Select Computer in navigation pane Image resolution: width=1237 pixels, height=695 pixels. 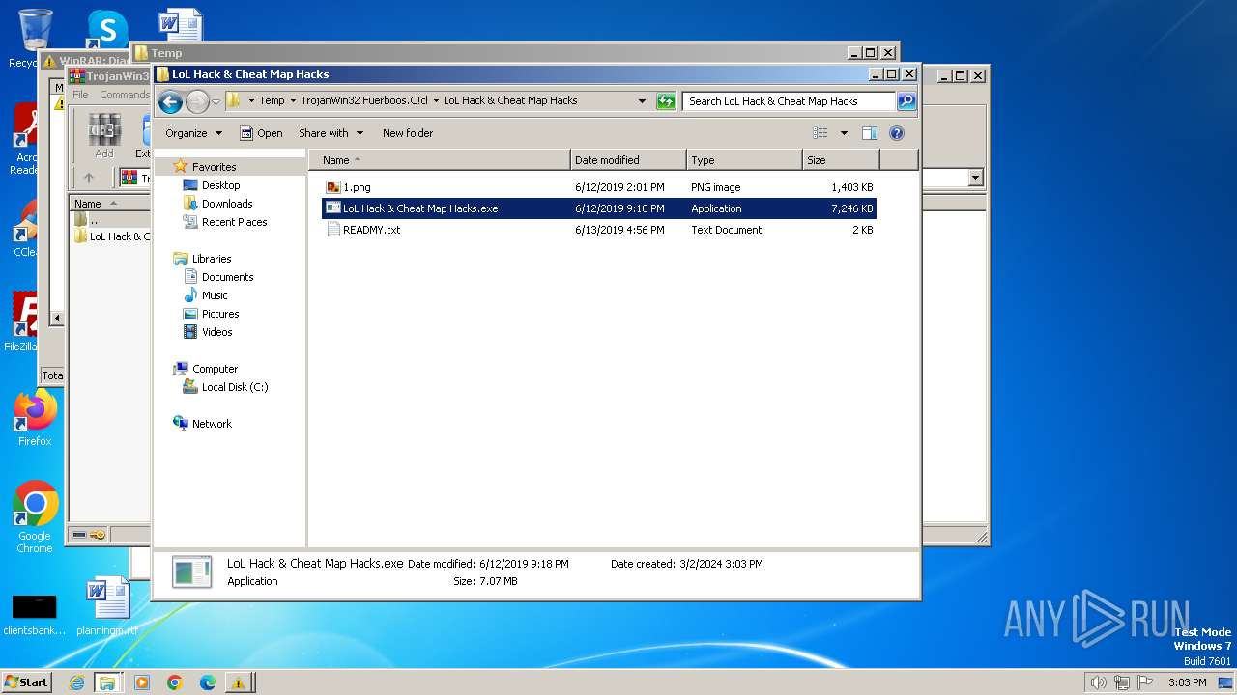click(x=215, y=369)
